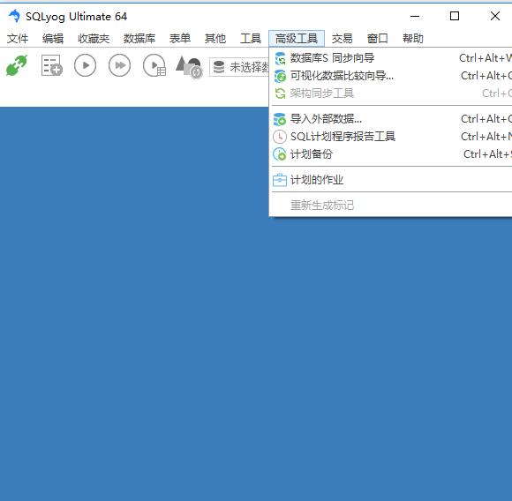Minimize the SQLyog window
Screen dimensions: 512x501
pyautogui.click(x=415, y=16)
